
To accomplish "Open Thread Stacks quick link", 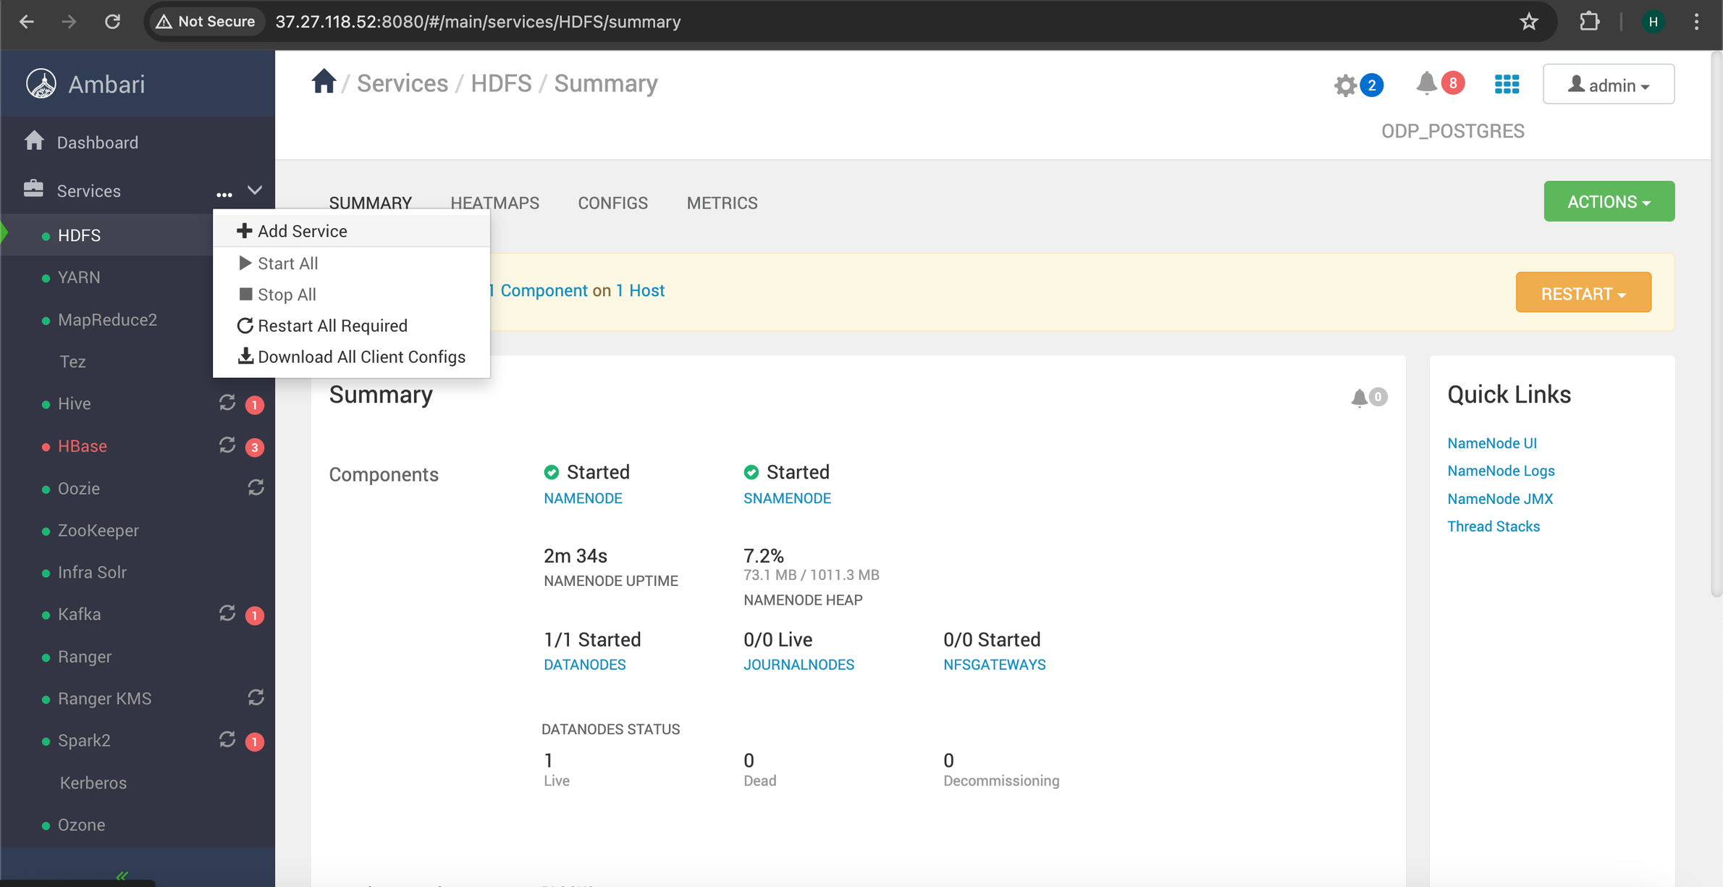I will pos(1494,526).
